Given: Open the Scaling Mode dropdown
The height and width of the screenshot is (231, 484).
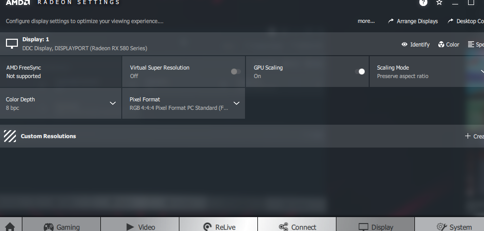Looking at the screenshot, I should point(426,72).
